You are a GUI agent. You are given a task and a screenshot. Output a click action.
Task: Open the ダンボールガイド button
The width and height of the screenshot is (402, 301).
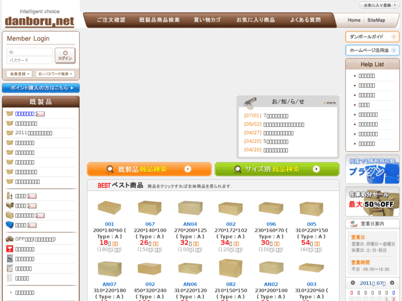(372, 36)
